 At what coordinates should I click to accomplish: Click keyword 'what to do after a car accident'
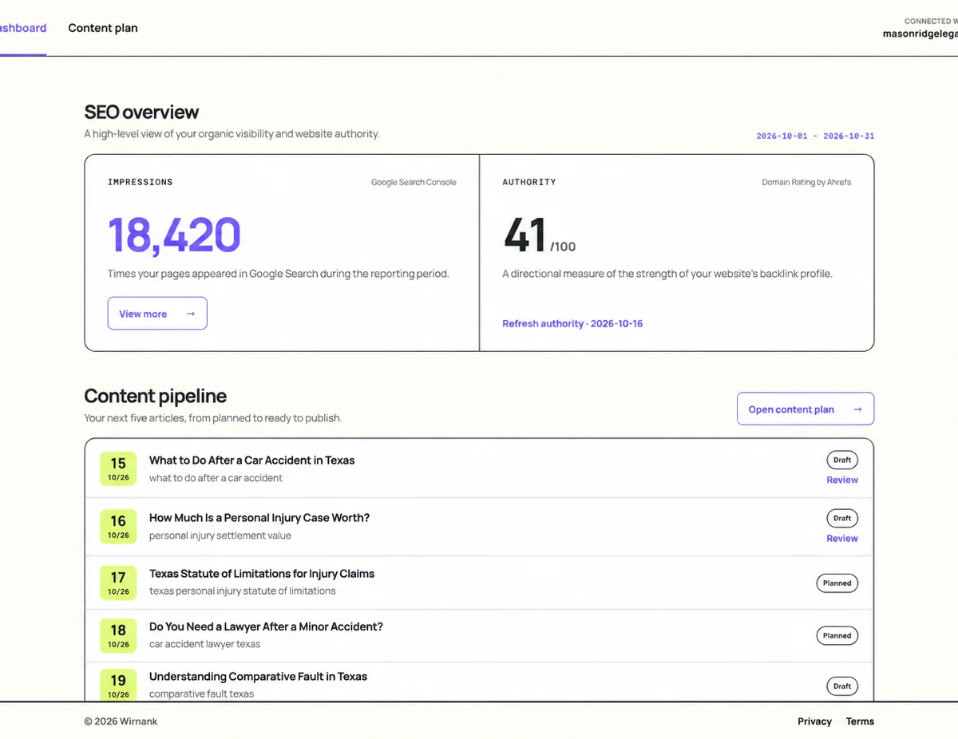(216, 479)
